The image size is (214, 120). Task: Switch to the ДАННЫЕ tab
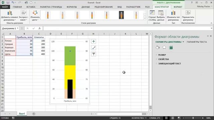[86, 7]
